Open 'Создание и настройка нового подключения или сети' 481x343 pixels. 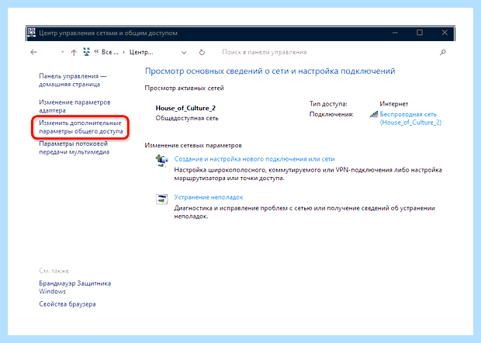click(x=254, y=159)
